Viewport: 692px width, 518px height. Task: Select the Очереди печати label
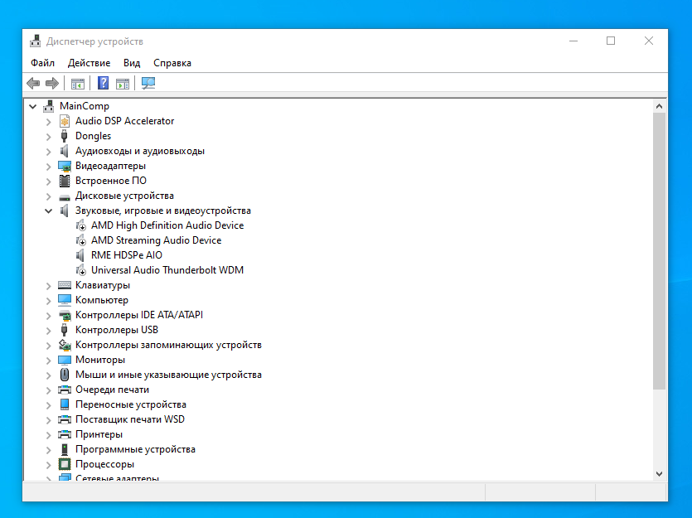point(112,390)
